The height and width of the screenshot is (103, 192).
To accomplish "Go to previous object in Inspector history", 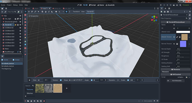I will point(184,12).
